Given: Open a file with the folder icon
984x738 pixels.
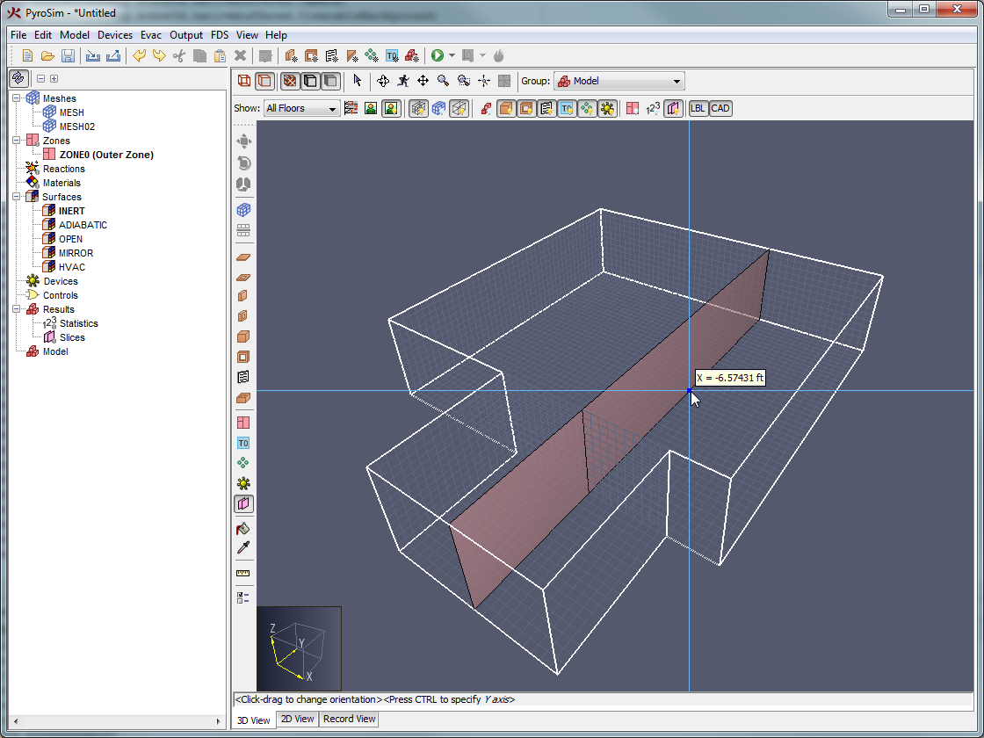Looking at the screenshot, I should [x=47, y=56].
